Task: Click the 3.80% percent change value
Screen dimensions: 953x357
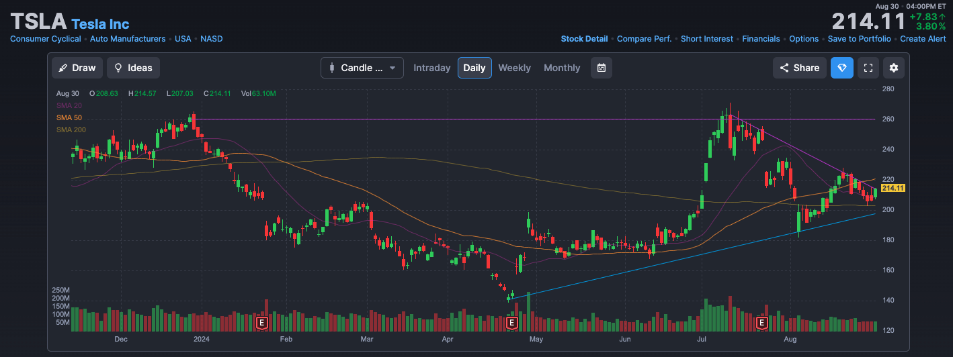Action: click(x=931, y=26)
